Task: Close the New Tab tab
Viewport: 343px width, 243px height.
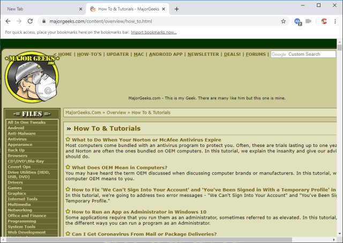Action: tap(80, 9)
